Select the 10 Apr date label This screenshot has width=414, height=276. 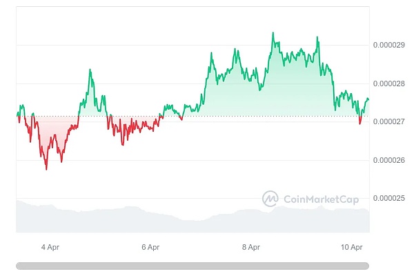(x=353, y=246)
